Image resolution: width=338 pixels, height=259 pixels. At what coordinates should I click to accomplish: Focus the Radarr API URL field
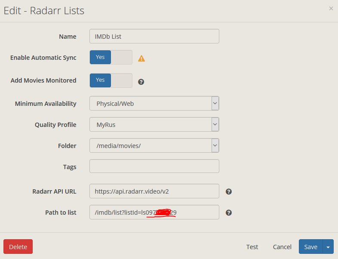(154, 191)
